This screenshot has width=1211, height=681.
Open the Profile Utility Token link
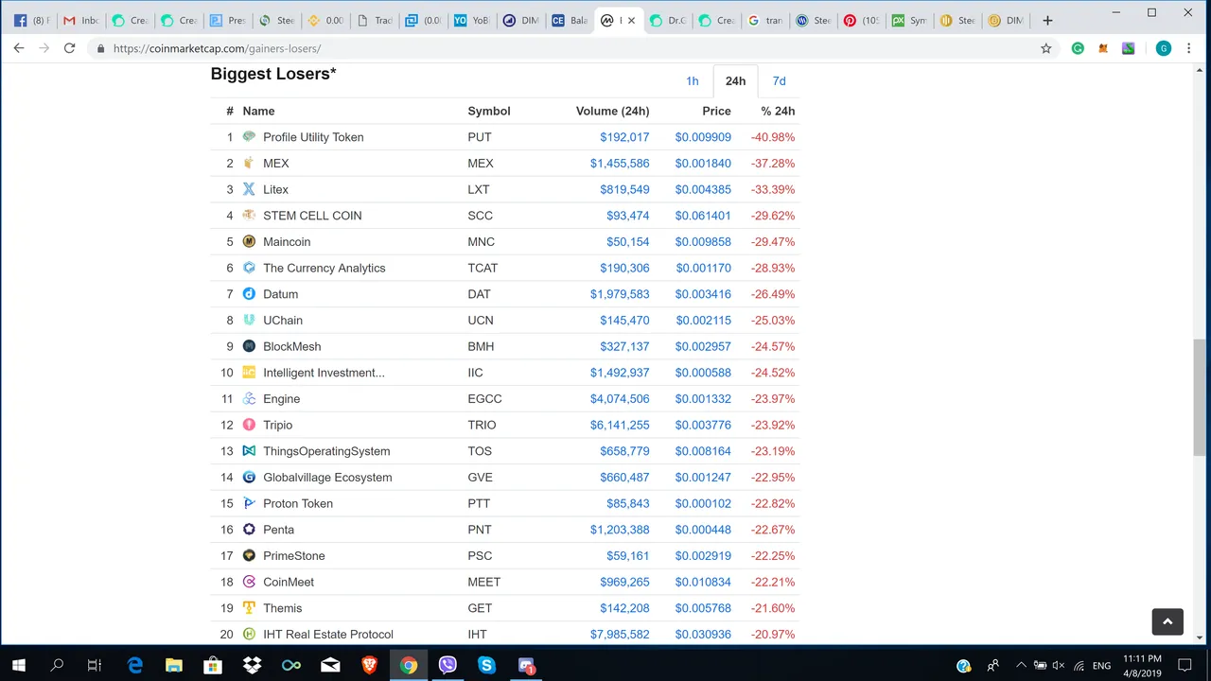(x=313, y=137)
